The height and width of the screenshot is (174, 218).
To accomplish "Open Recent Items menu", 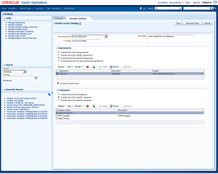I will 26,8.
